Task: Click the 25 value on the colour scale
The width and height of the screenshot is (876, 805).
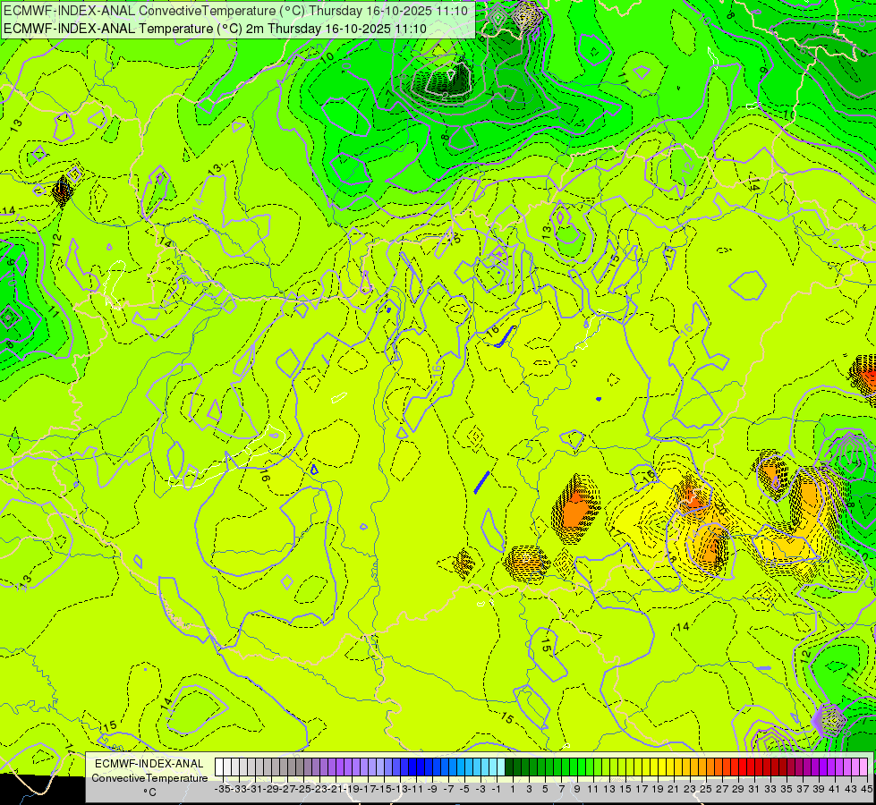Action: tap(706, 789)
